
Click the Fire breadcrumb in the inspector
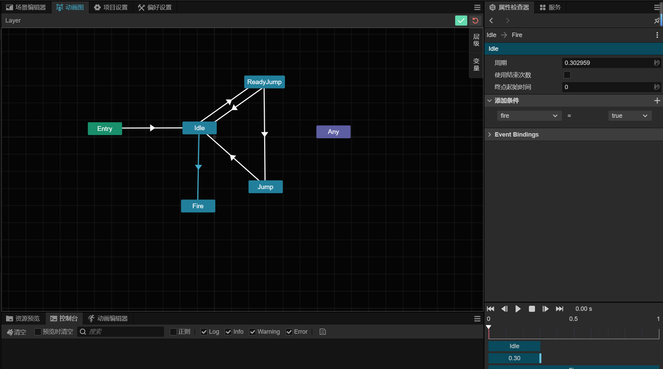(517, 35)
